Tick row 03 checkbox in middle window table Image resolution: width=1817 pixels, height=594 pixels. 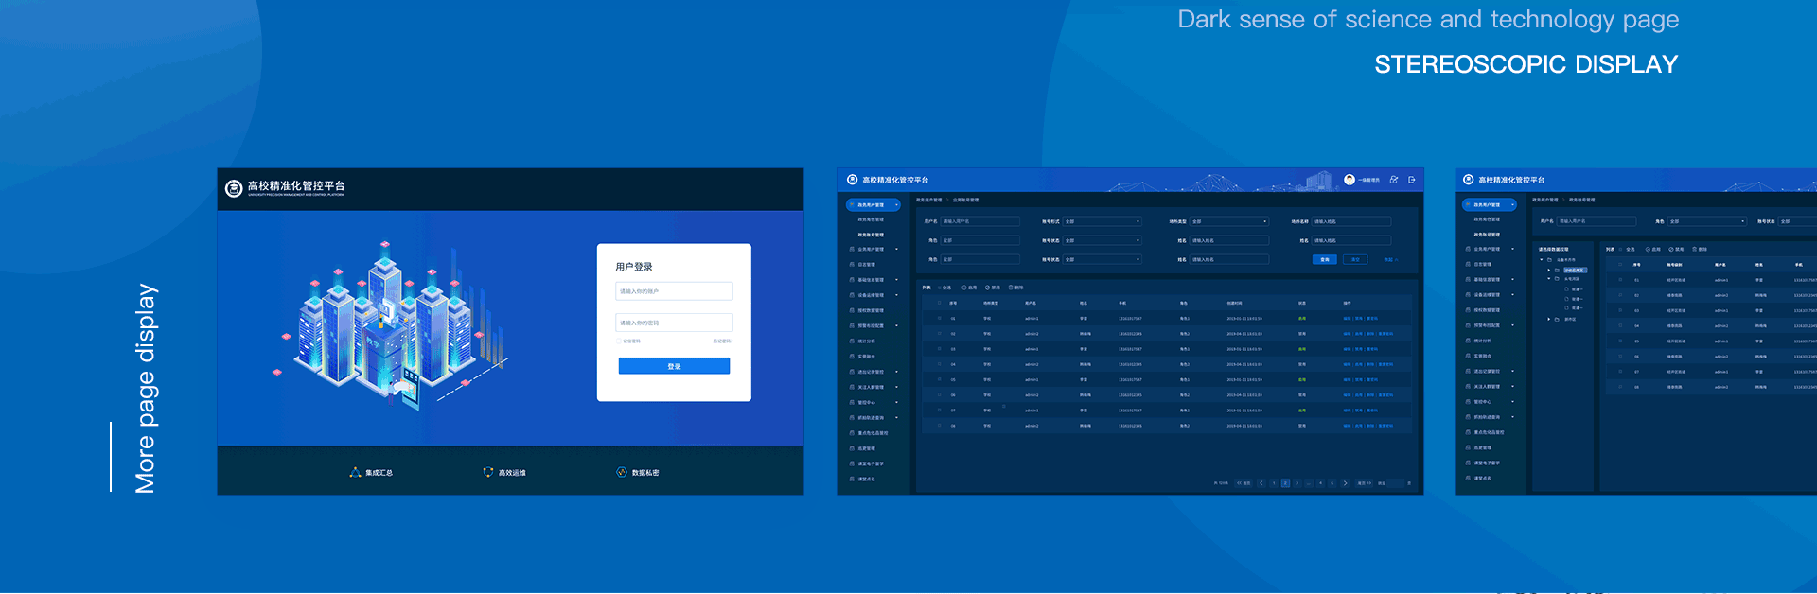tap(939, 349)
